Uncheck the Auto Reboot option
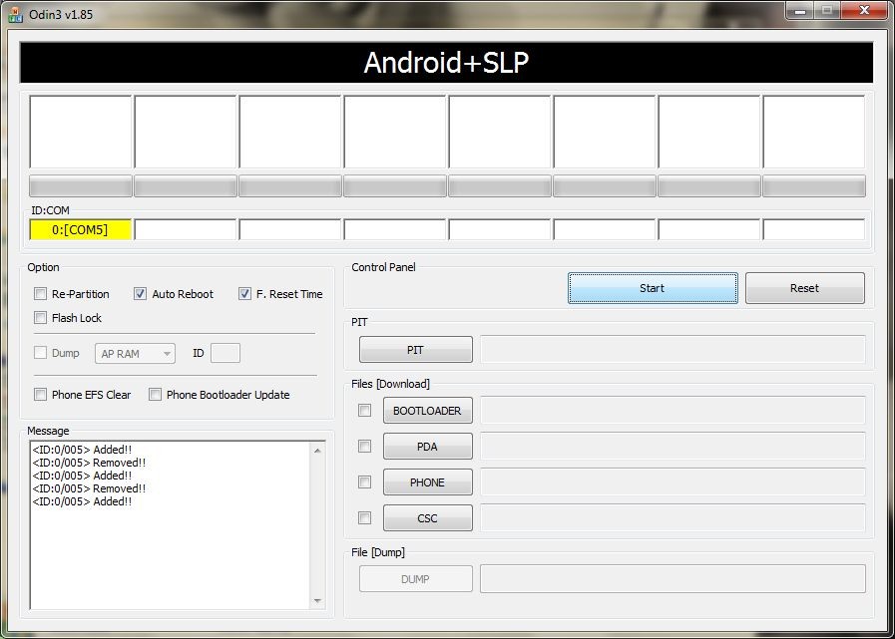This screenshot has height=639, width=895. (141, 294)
